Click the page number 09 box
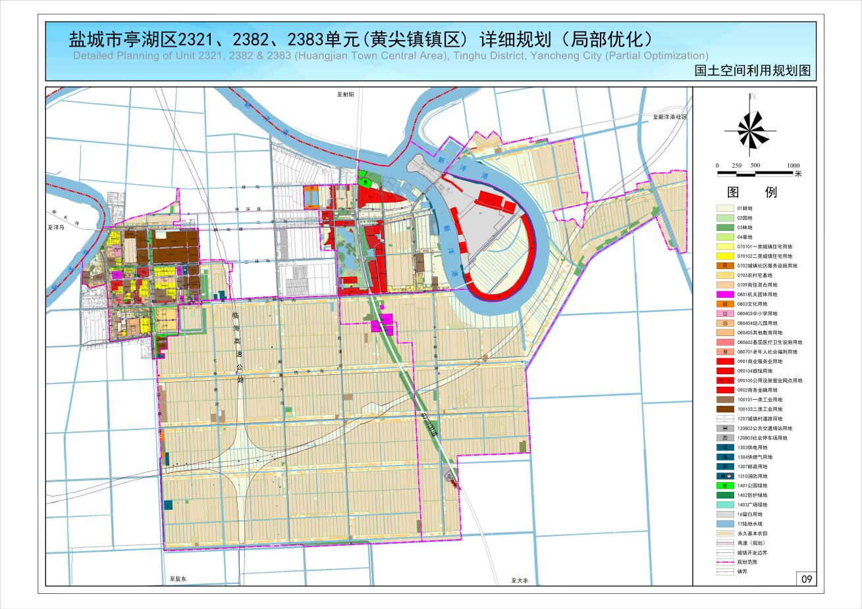This screenshot has height=609, width=862. [x=806, y=579]
